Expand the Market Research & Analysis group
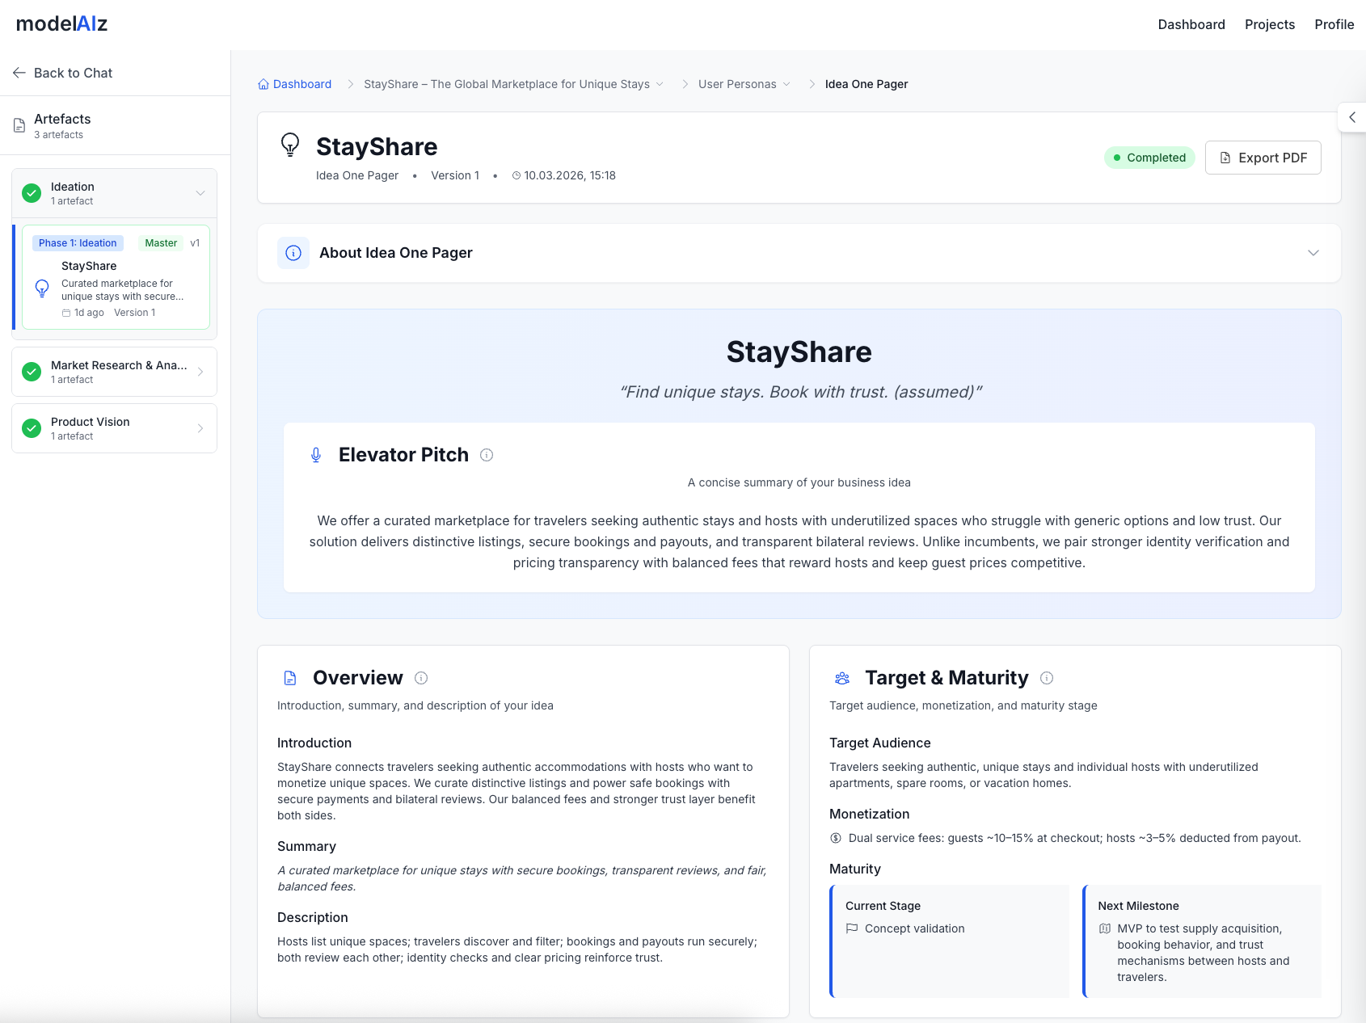 pyautogui.click(x=200, y=372)
